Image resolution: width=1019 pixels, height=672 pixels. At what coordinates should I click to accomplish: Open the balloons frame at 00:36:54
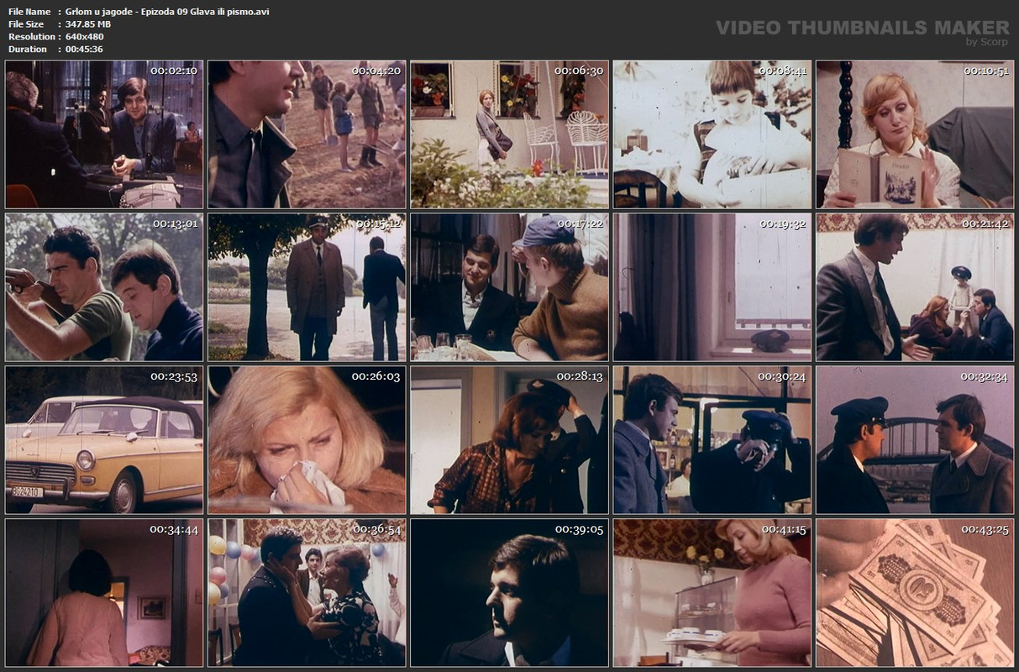pyautogui.click(x=307, y=593)
